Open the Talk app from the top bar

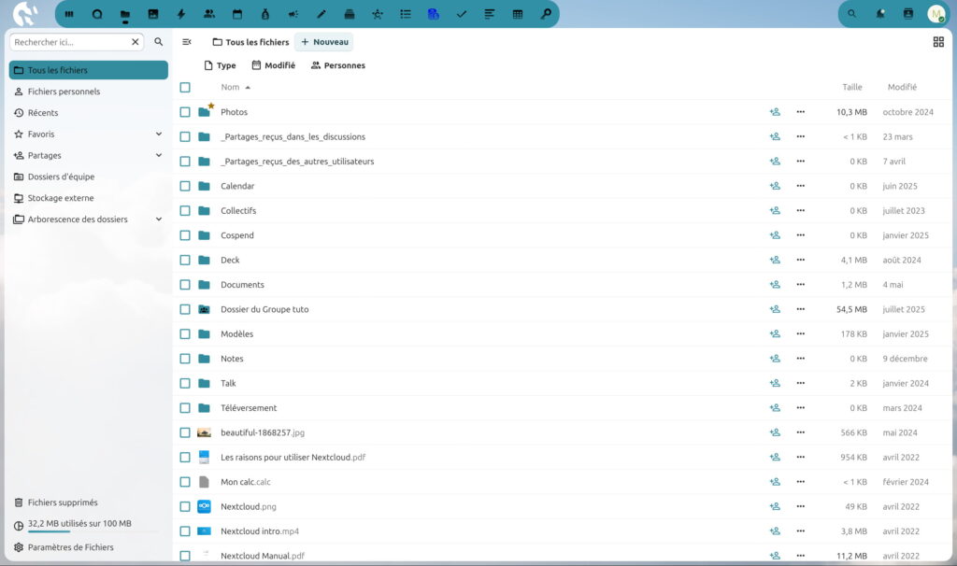click(97, 14)
